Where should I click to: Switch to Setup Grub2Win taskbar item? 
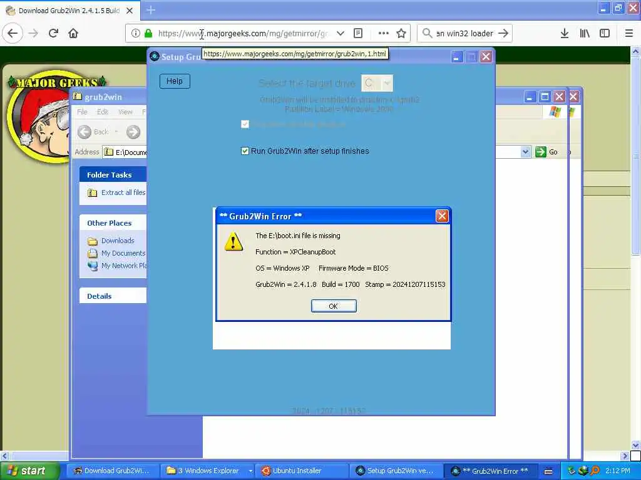click(x=396, y=471)
